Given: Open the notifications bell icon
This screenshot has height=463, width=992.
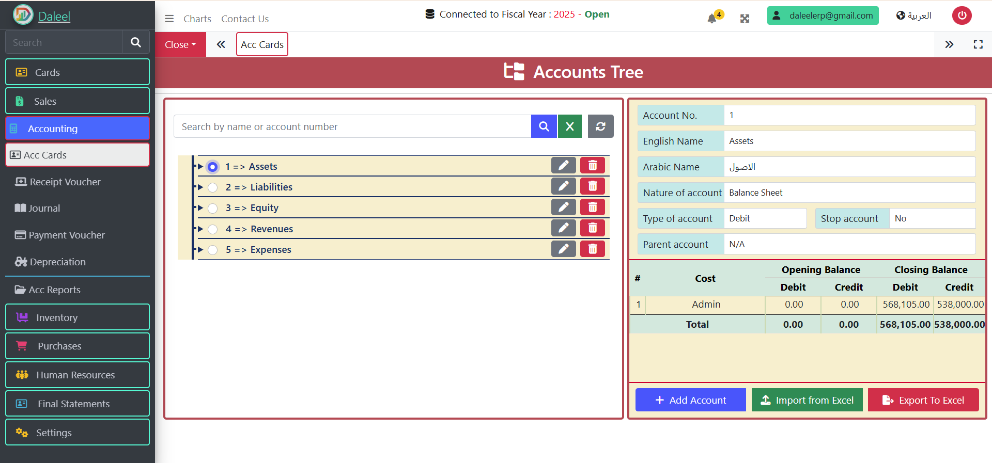Looking at the screenshot, I should click(x=712, y=19).
